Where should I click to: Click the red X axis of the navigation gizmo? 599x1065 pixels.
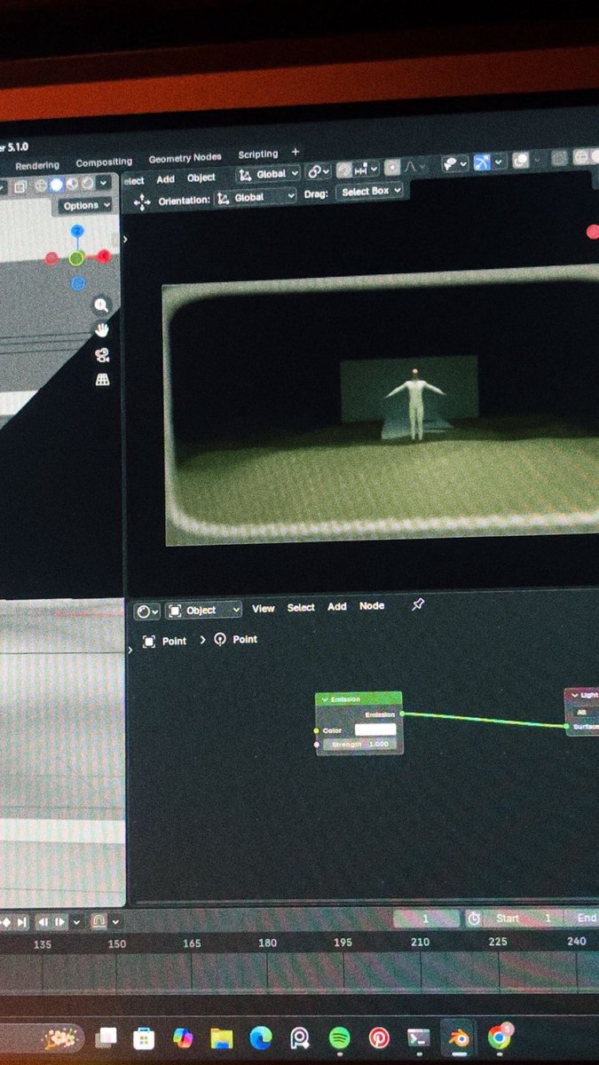click(104, 256)
